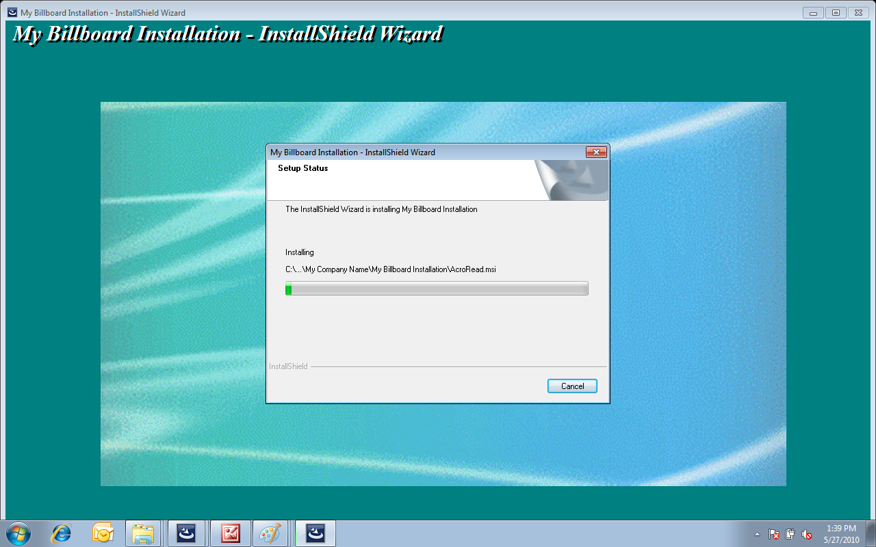Open the Action Center flag icon

[x=774, y=534]
